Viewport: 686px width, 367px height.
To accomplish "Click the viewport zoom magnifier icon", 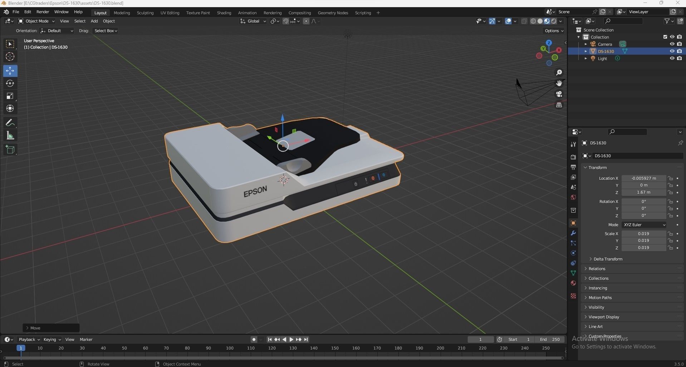I will point(559,73).
